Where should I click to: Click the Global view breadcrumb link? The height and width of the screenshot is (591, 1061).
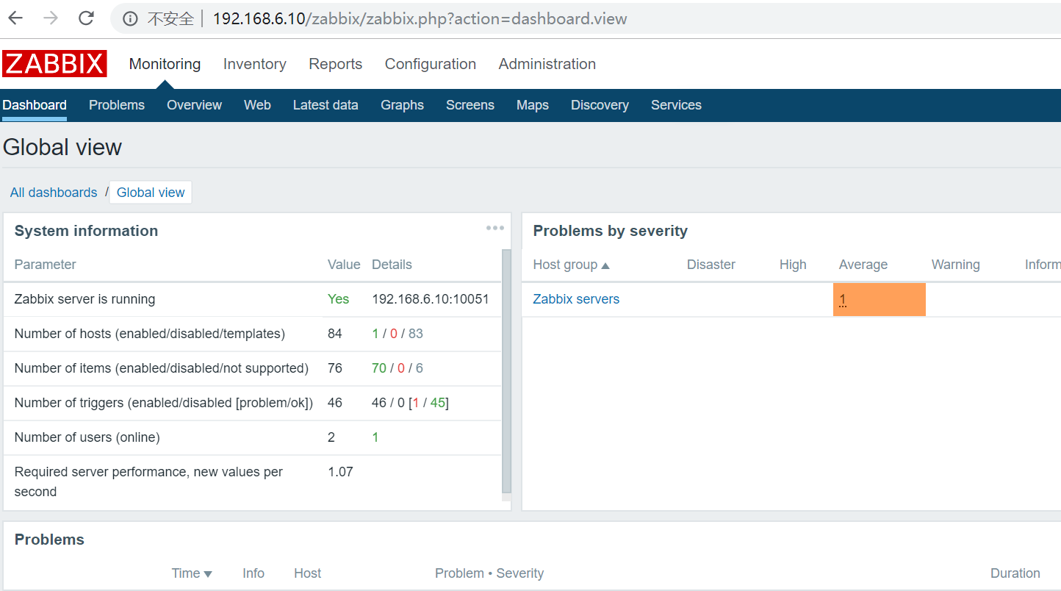pyautogui.click(x=151, y=193)
